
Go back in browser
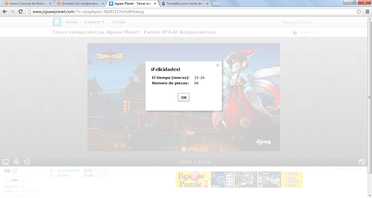[5, 12]
